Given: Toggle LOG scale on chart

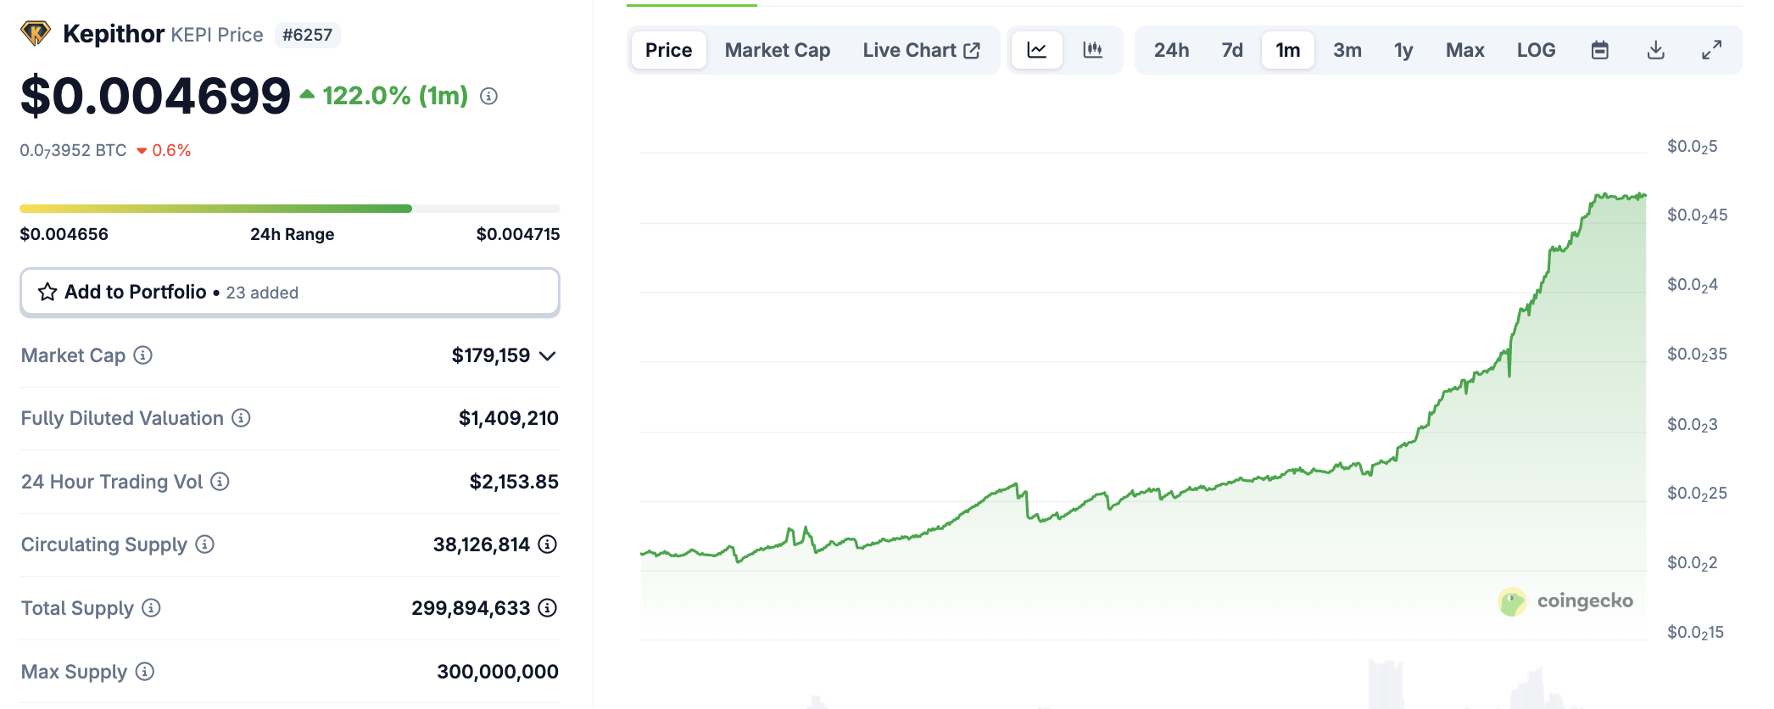Looking at the screenshot, I should pyautogui.click(x=1537, y=50).
